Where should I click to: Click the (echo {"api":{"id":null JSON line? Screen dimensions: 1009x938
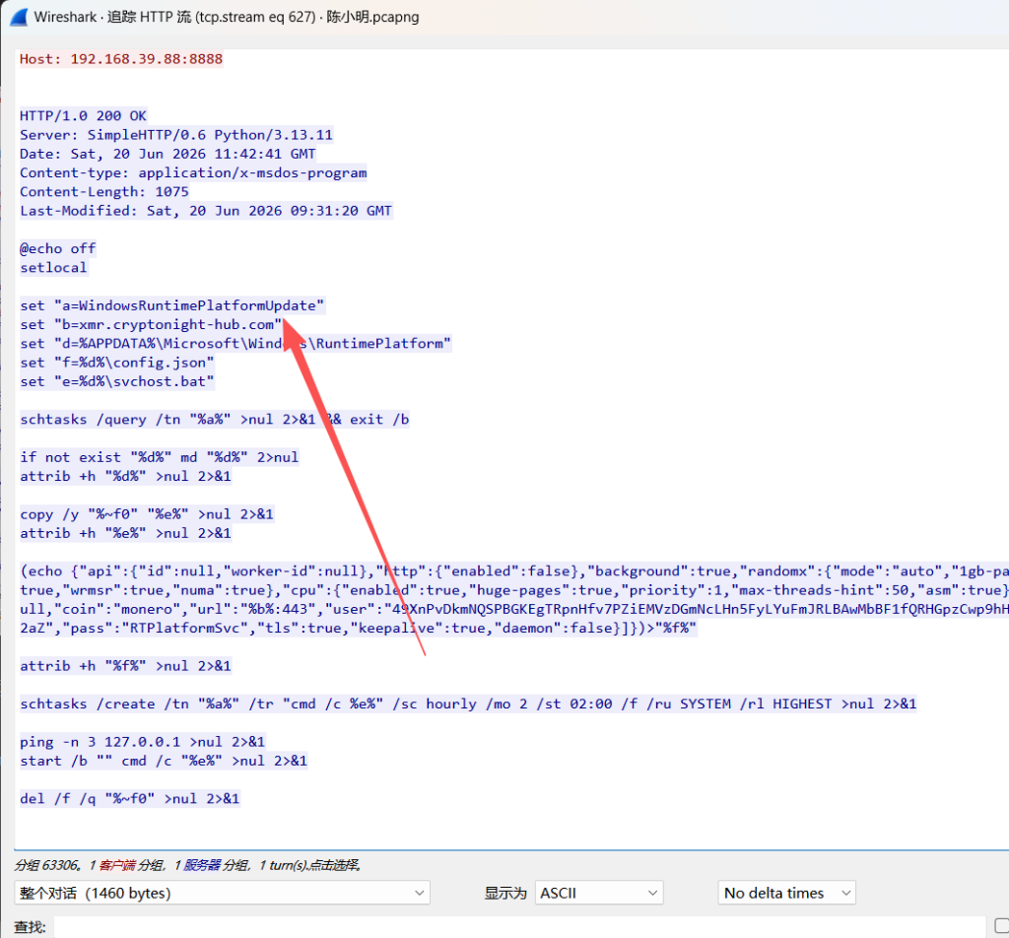click(514, 571)
